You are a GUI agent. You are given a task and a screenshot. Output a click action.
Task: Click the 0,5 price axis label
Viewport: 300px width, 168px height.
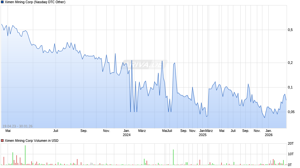[x=290, y=30]
